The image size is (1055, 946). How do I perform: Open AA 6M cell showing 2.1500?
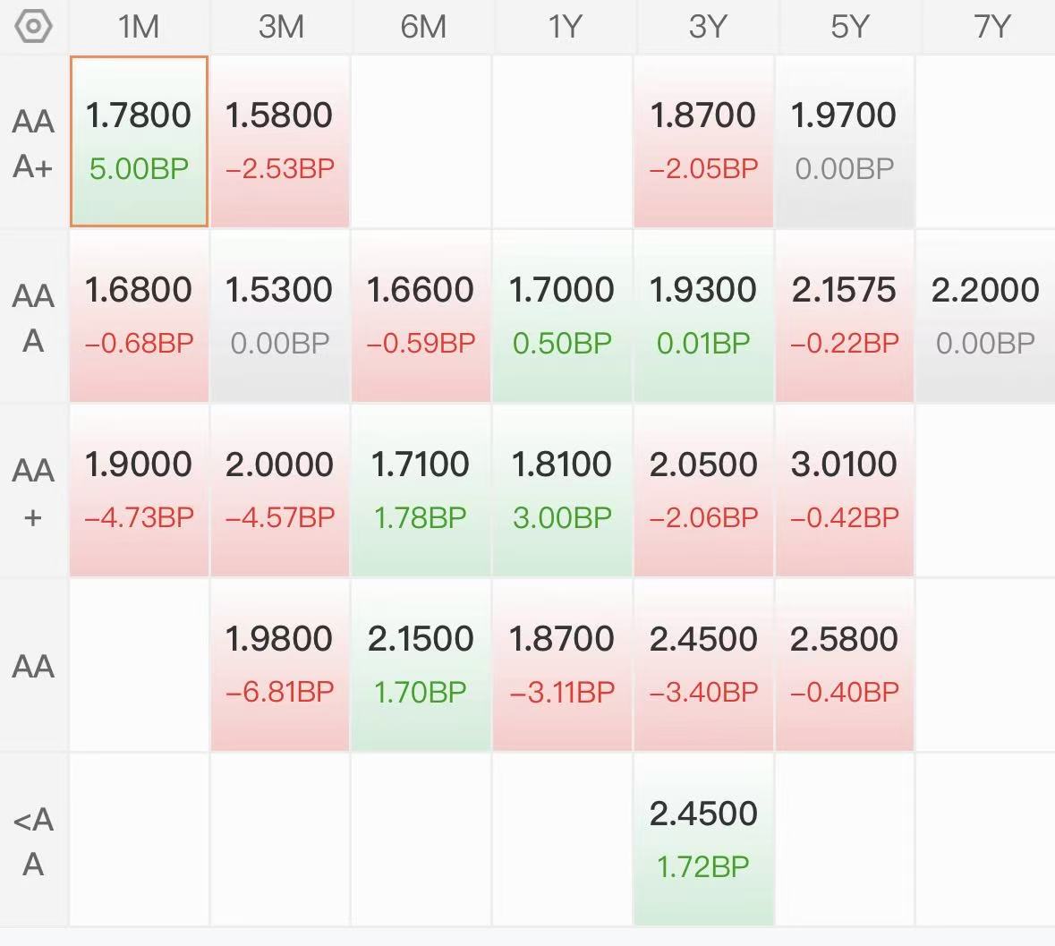point(421,665)
